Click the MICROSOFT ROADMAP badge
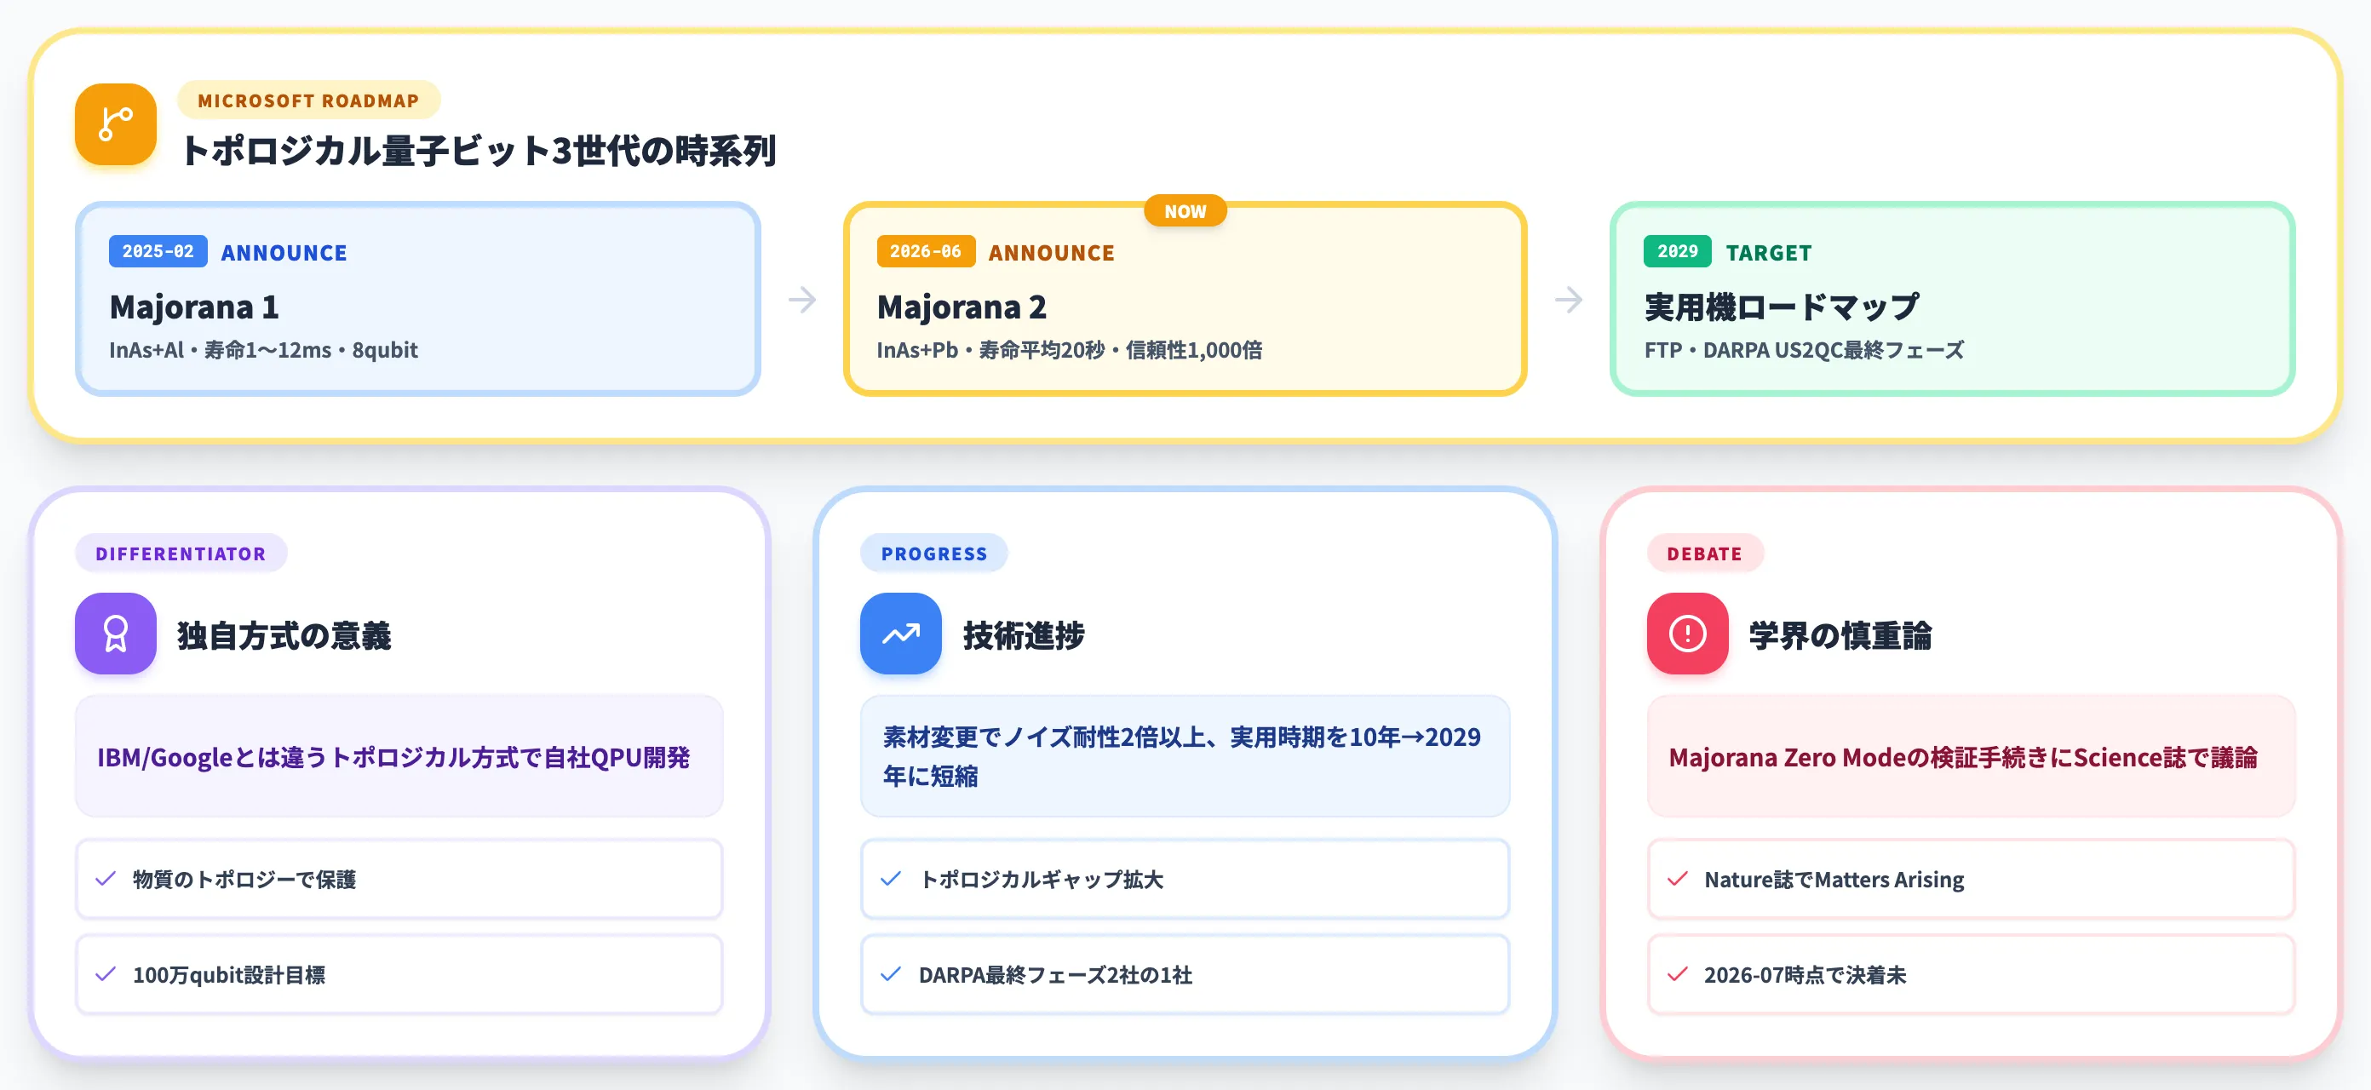This screenshot has width=2371, height=1090. tap(308, 100)
